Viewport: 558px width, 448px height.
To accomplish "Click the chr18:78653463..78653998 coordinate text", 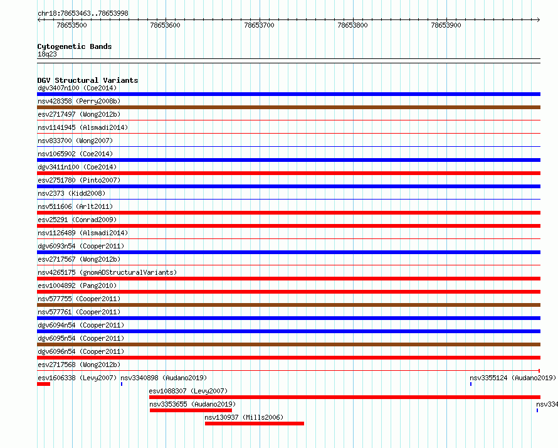I will coord(83,14).
